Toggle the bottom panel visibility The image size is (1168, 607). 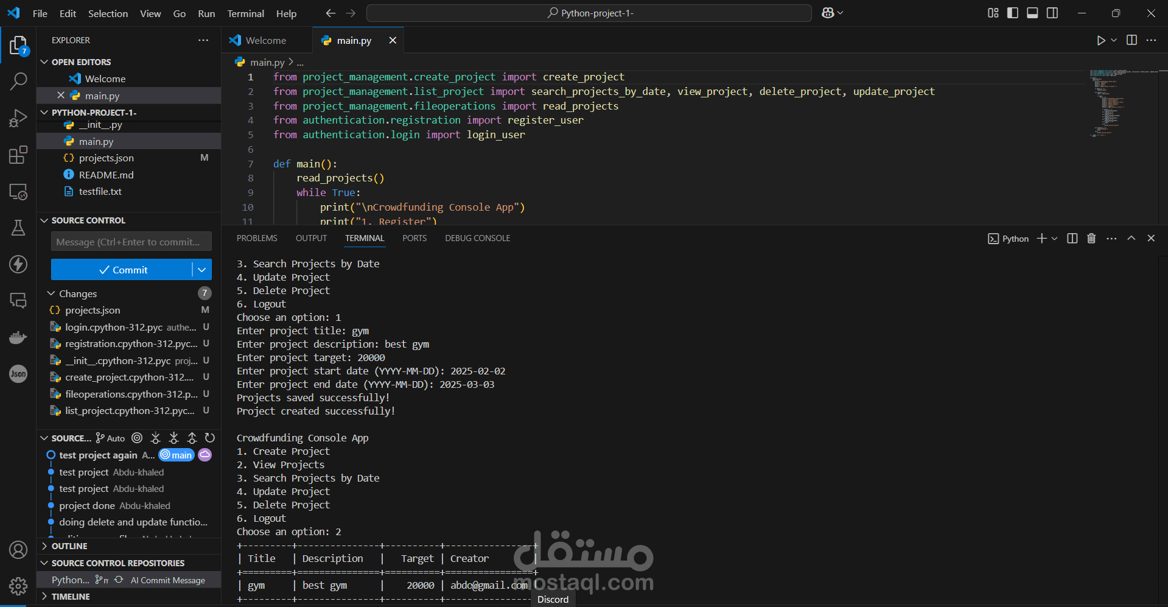tap(1032, 13)
